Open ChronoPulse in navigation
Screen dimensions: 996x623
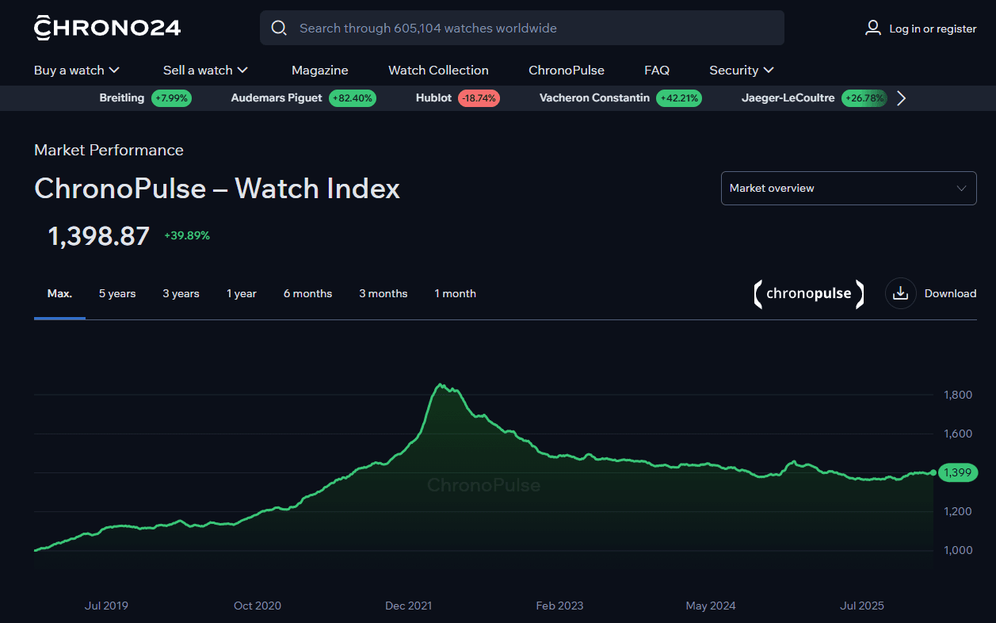point(567,71)
